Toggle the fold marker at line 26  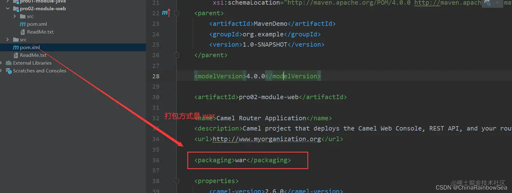(176, 55)
